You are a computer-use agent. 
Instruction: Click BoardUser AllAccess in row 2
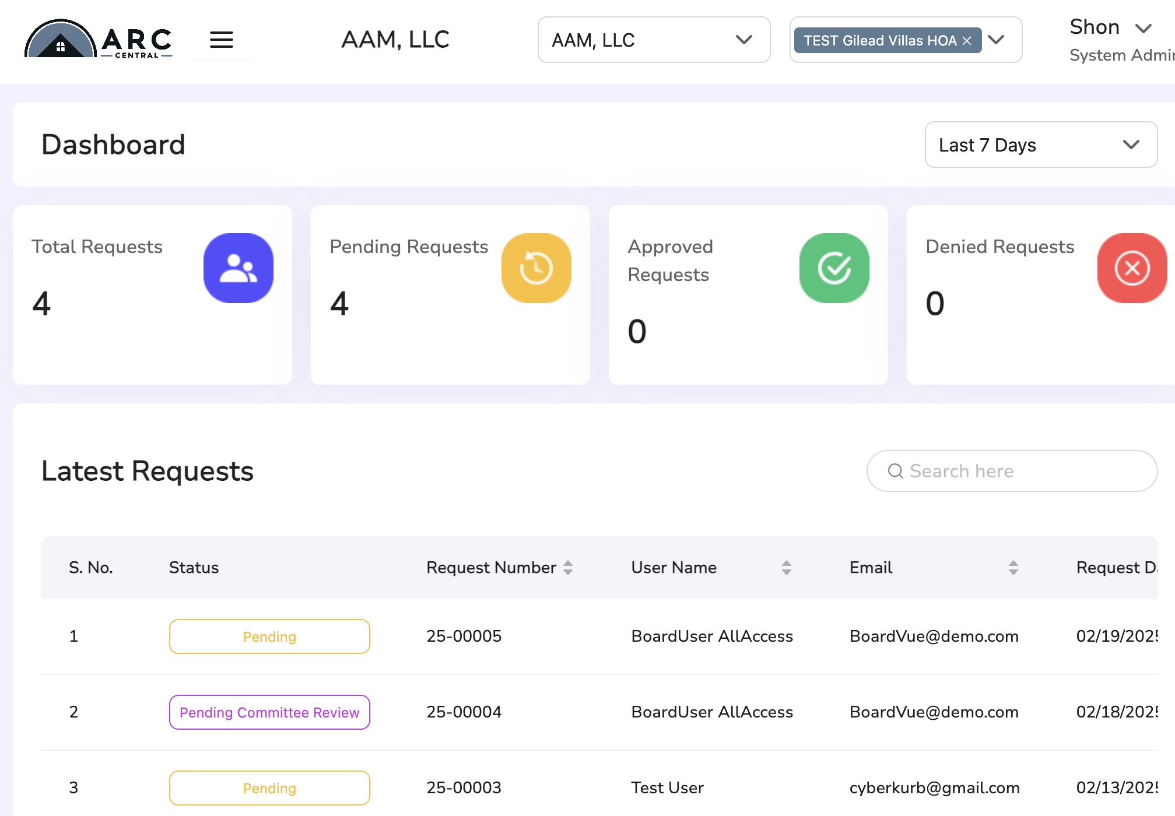(712, 712)
